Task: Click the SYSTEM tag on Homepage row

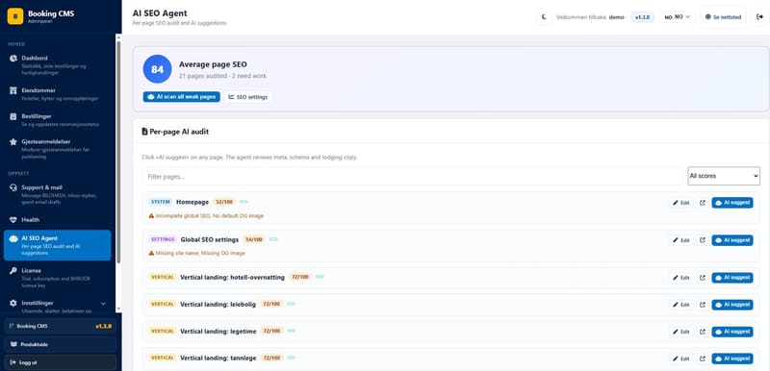Action: click(161, 202)
